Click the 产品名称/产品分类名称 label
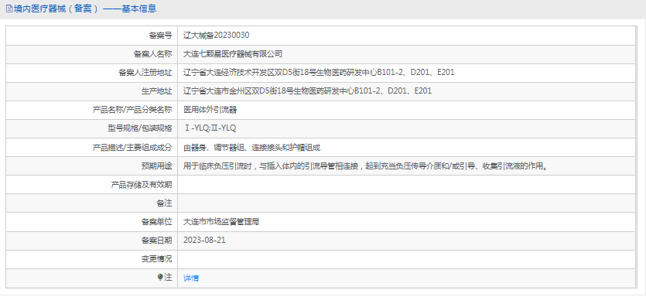The image size is (646, 297). pyautogui.click(x=132, y=110)
